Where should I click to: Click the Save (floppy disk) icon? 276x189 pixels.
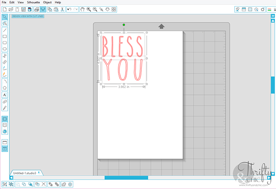point(23,9)
